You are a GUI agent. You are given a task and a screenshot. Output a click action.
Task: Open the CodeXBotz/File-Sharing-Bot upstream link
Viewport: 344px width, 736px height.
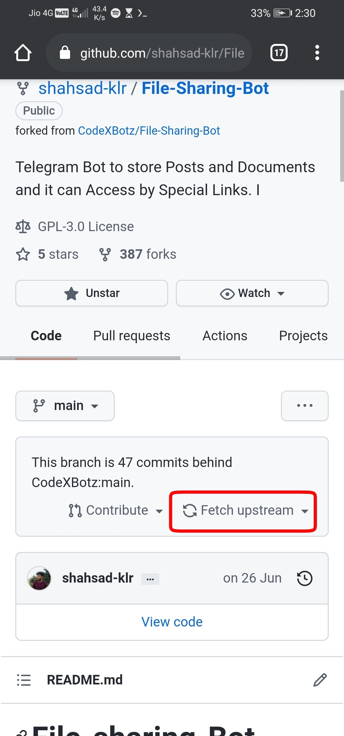(x=149, y=131)
